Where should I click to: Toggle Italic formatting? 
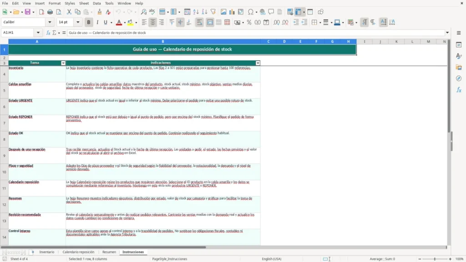[97, 22]
